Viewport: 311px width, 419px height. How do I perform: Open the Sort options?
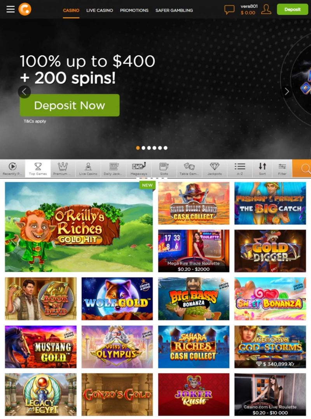(262, 169)
